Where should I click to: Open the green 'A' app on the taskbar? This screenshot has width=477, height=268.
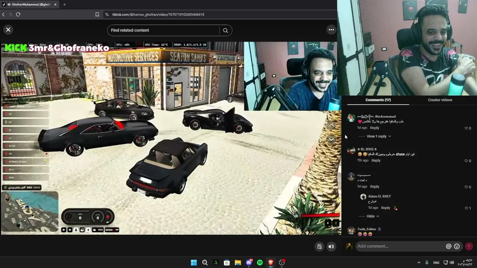[216, 262]
